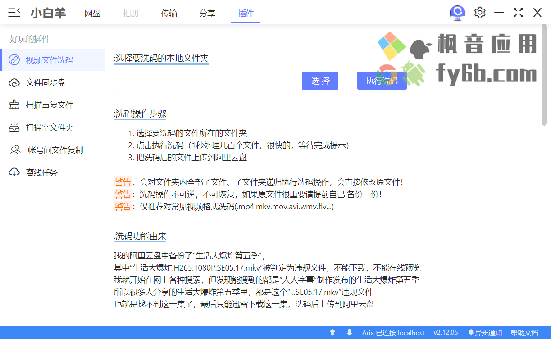Click the tray icon beside 扫描空文件夹
This screenshot has width=551, height=339.
[x=14, y=127]
